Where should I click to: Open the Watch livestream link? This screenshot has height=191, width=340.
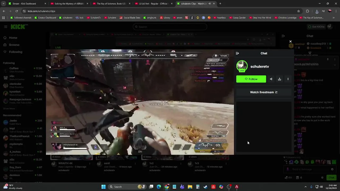[264, 92]
